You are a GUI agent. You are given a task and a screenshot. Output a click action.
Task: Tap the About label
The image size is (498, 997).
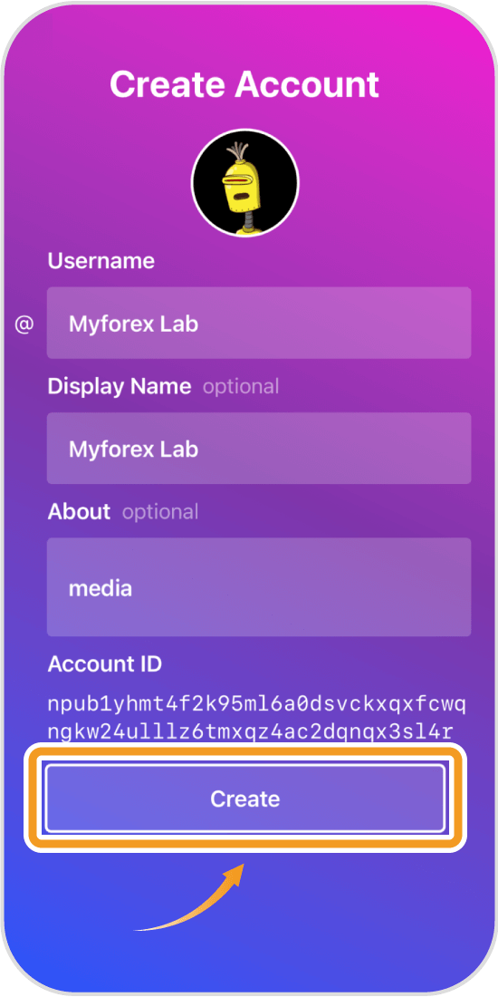79,511
